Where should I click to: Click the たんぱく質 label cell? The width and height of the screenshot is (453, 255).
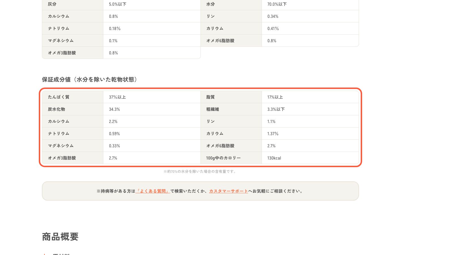pos(72,97)
